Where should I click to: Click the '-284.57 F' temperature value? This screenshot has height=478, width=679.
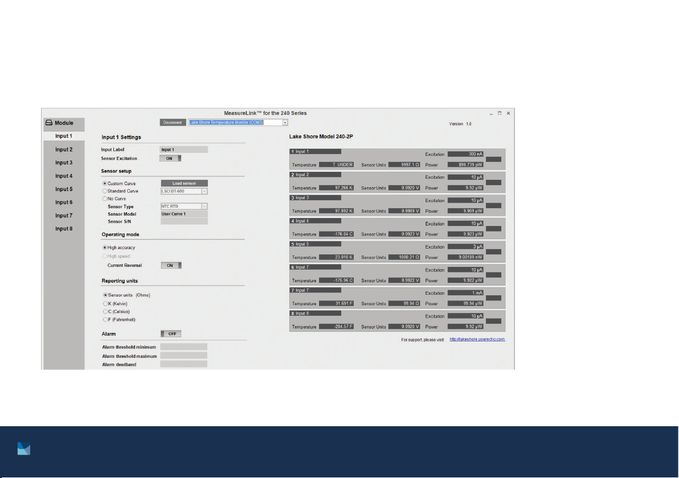coord(337,327)
